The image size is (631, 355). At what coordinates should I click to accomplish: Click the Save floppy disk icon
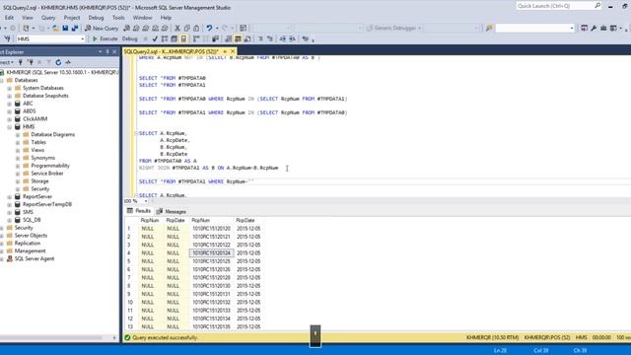[x=65, y=29]
